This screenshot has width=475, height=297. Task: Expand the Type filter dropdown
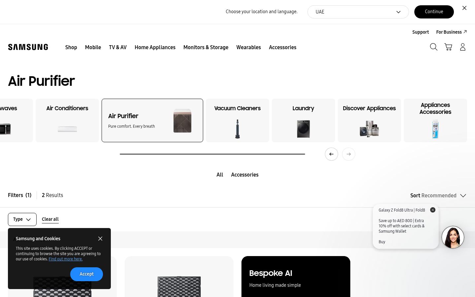pos(22,219)
